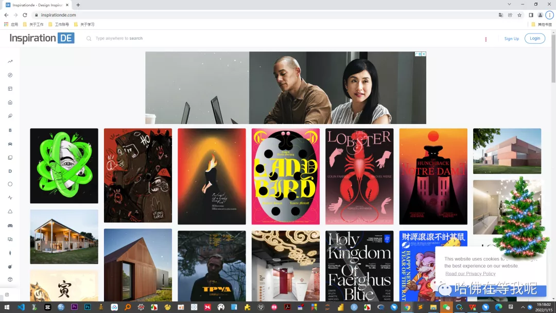Click the Sign Up link
Screen dimensions: 556x313
click(x=511, y=39)
